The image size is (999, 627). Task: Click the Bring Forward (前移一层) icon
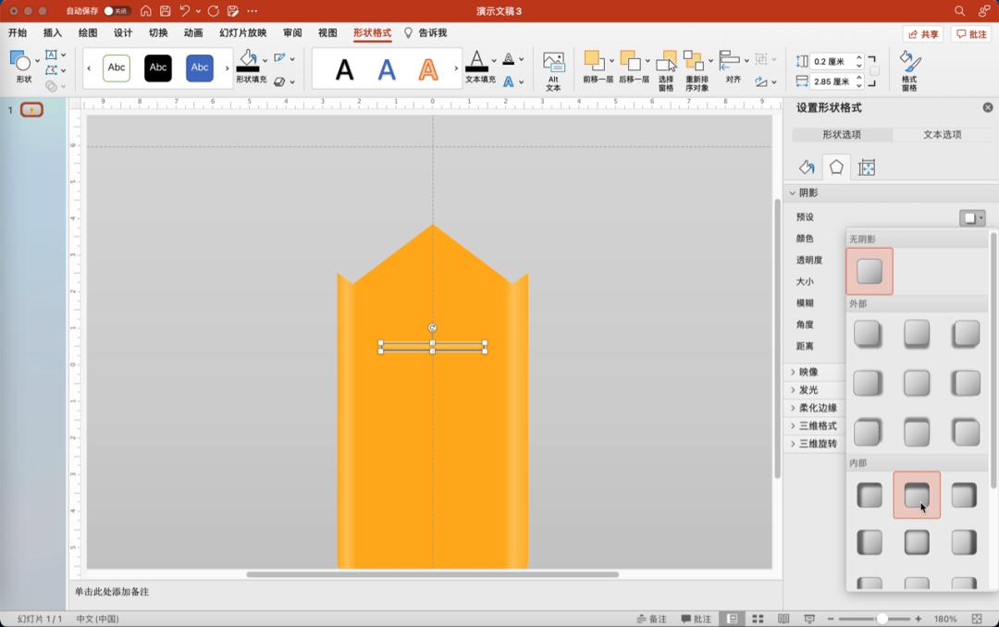click(597, 68)
